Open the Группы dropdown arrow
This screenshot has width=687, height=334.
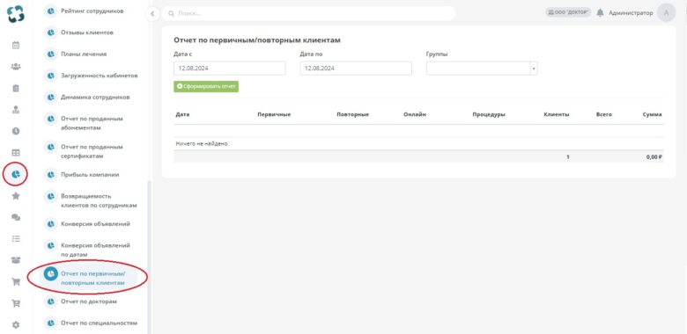(x=533, y=69)
